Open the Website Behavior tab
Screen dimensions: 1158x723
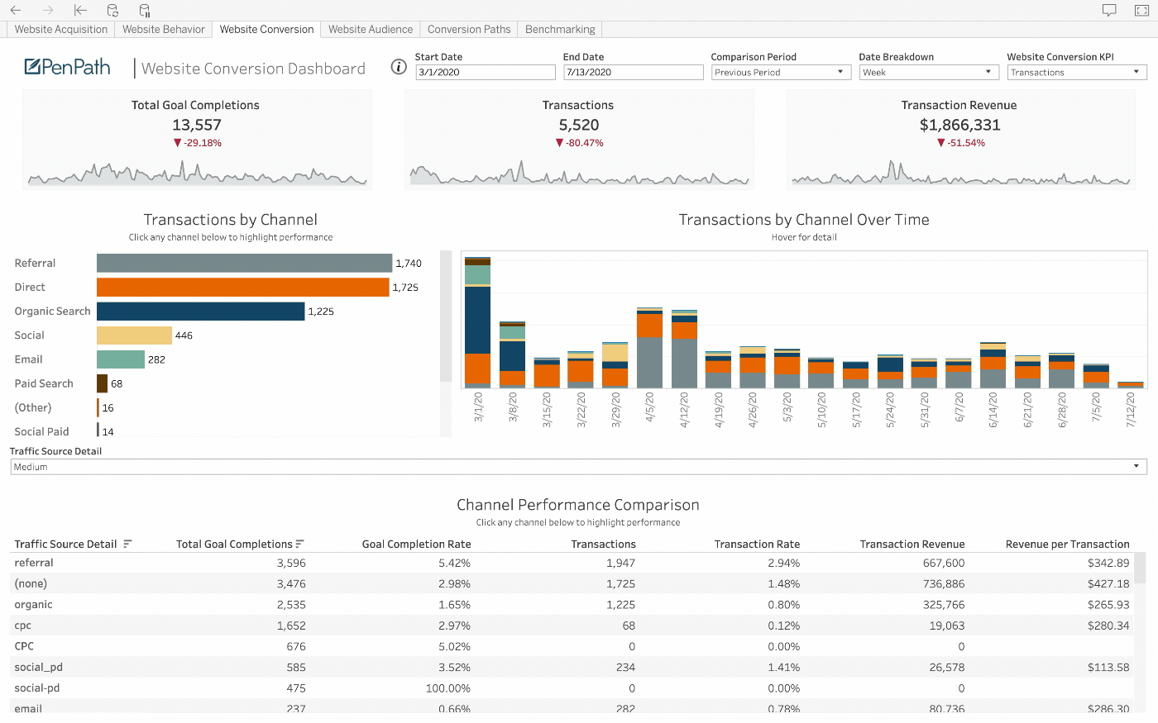(164, 29)
